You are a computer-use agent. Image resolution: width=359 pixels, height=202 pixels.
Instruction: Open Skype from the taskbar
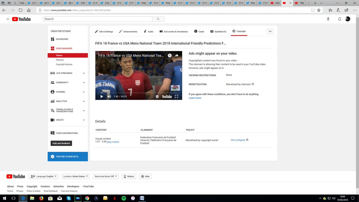(69, 198)
